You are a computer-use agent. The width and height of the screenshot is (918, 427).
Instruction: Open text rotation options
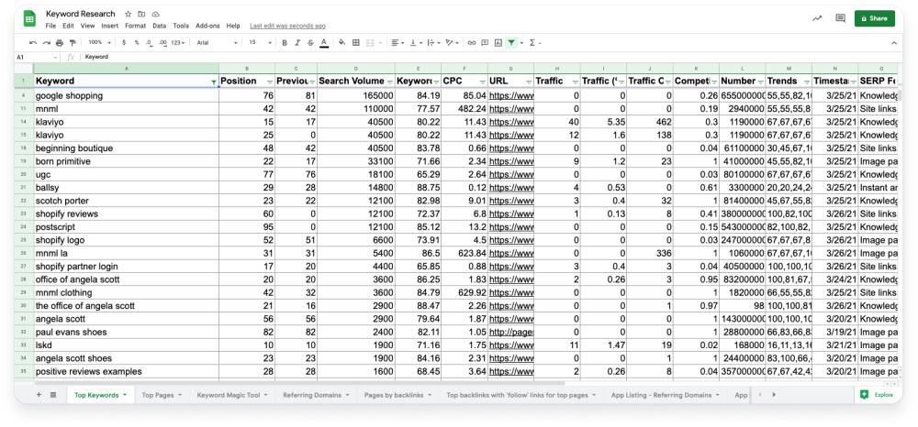coord(451,43)
